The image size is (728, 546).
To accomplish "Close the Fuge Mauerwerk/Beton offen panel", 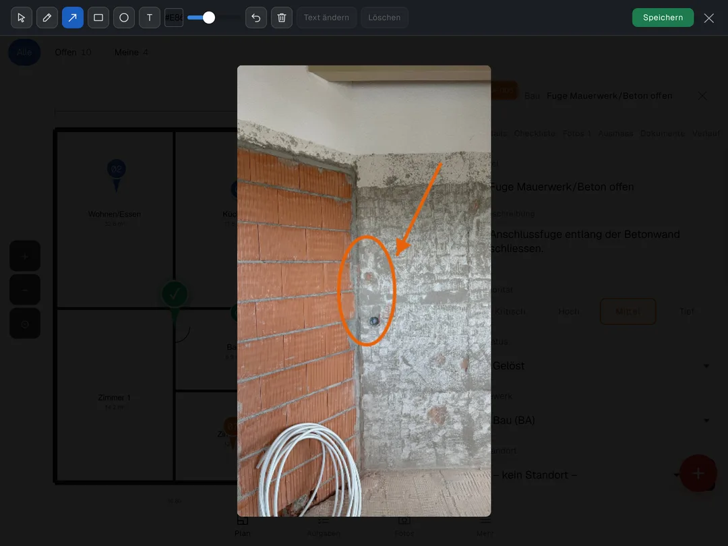I will (x=702, y=96).
